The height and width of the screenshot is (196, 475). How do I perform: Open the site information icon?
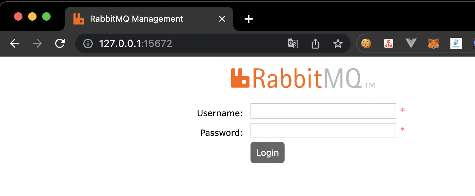[x=88, y=43]
